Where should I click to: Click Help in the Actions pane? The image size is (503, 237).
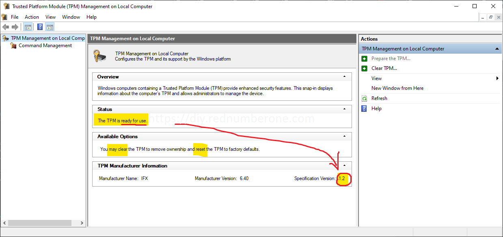376,109
